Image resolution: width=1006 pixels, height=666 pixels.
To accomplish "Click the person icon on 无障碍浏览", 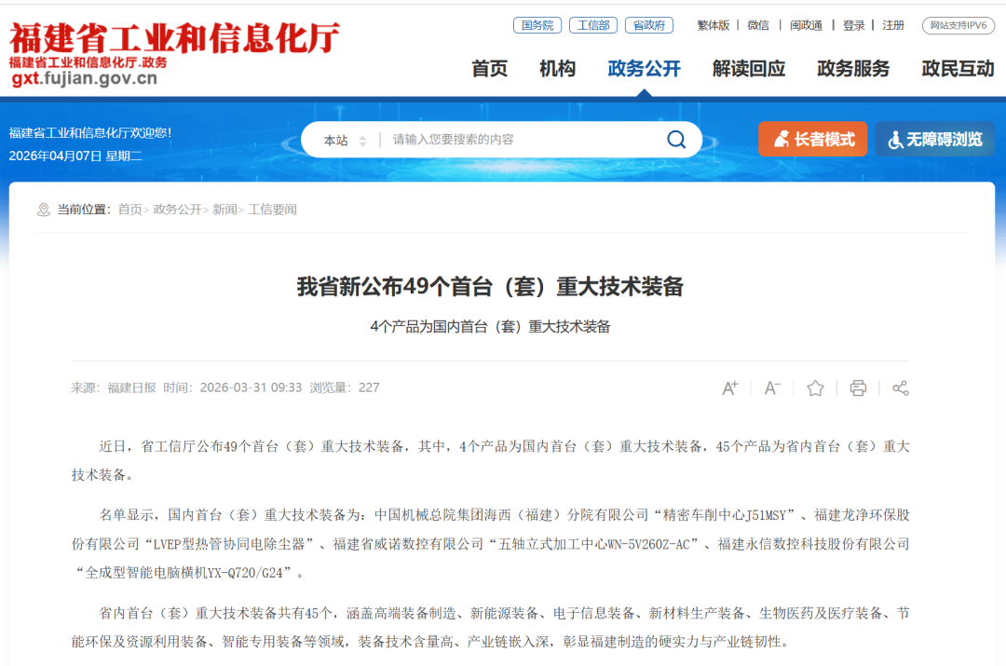I will tap(896, 139).
